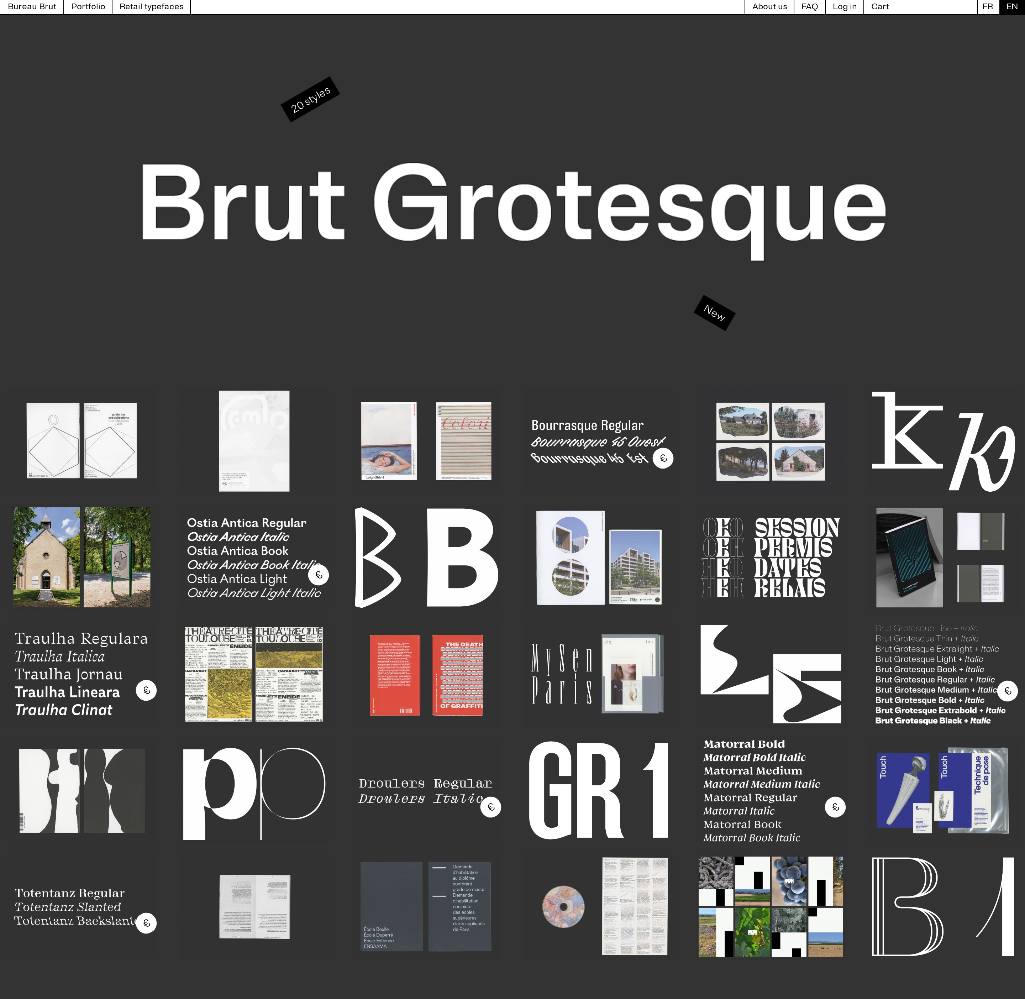Go to About us page
The image size is (1025, 999).
click(x=769, y=7)
